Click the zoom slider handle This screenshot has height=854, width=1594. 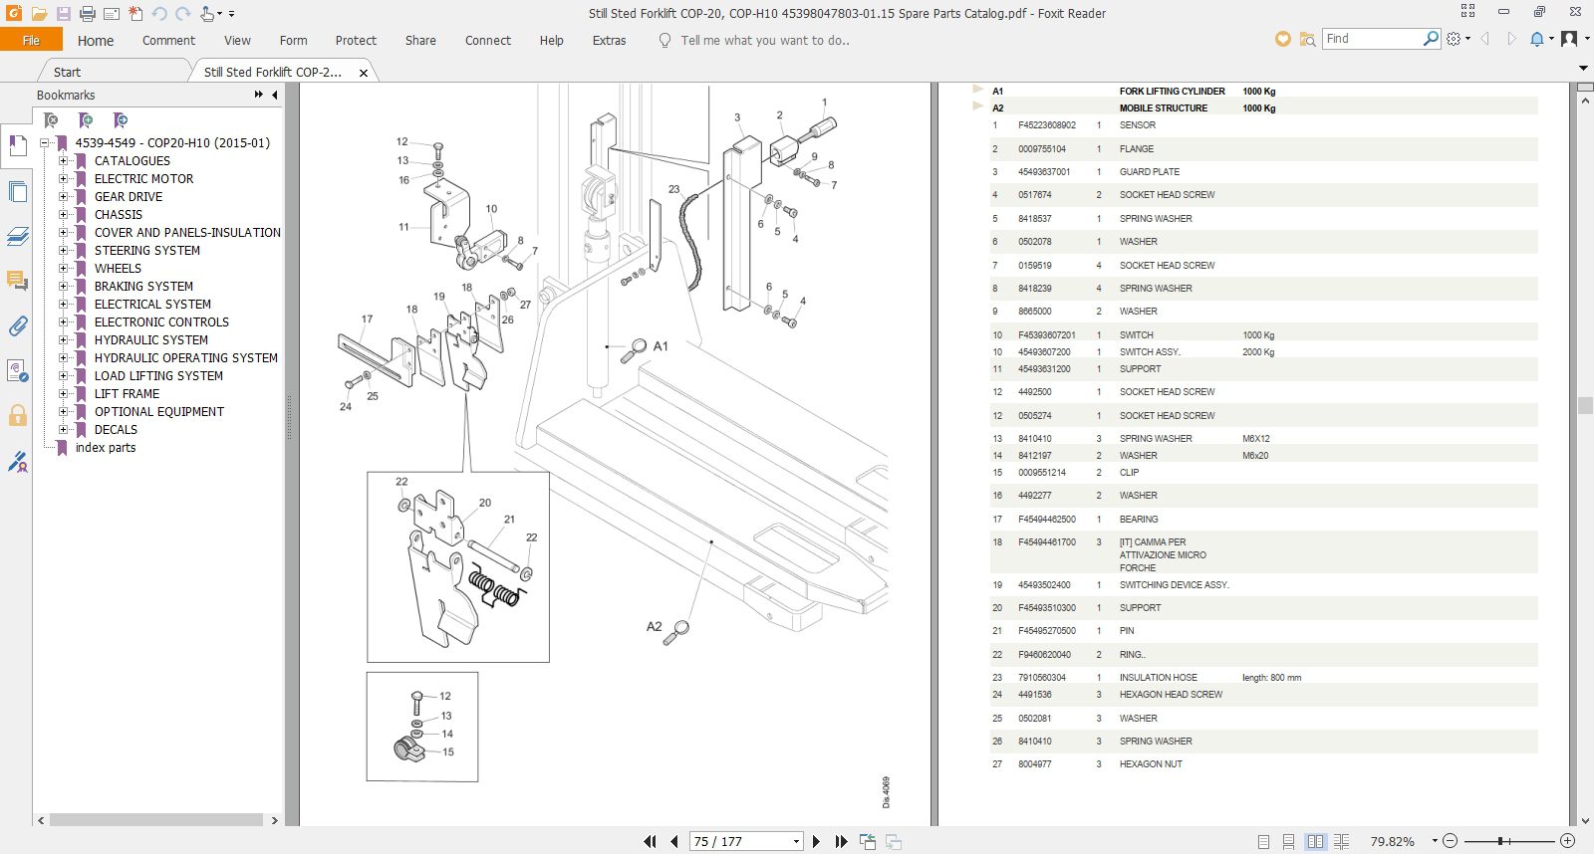pyautogui.click(x=1499, y=841)
